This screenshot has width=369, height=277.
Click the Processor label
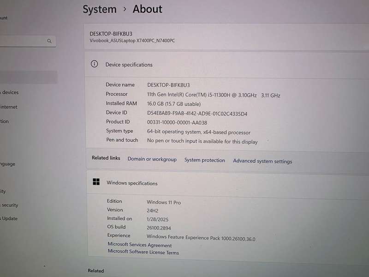[x=117, y=94]
